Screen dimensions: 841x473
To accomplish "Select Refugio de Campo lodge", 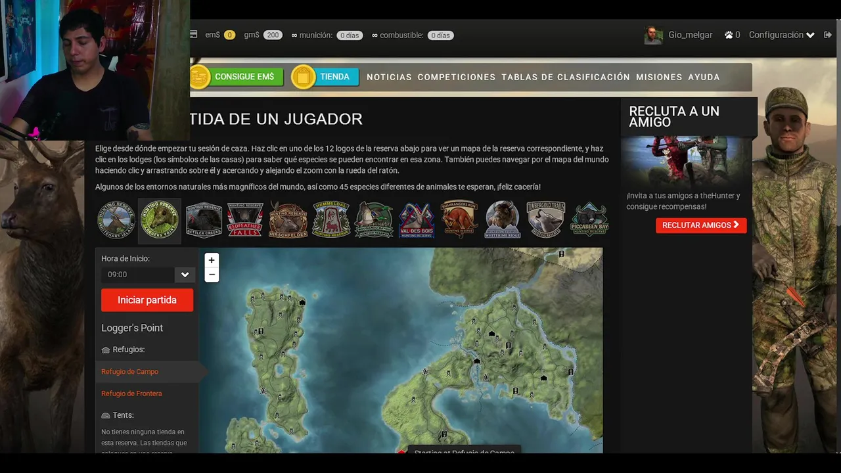I will (129, 372).
